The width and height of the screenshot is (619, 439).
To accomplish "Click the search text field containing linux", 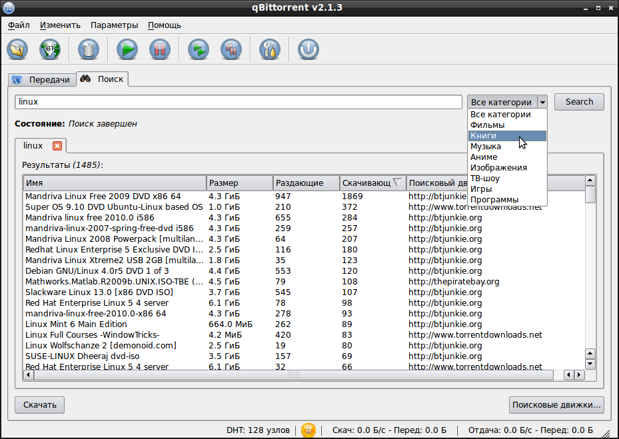I will pos(239,102).
